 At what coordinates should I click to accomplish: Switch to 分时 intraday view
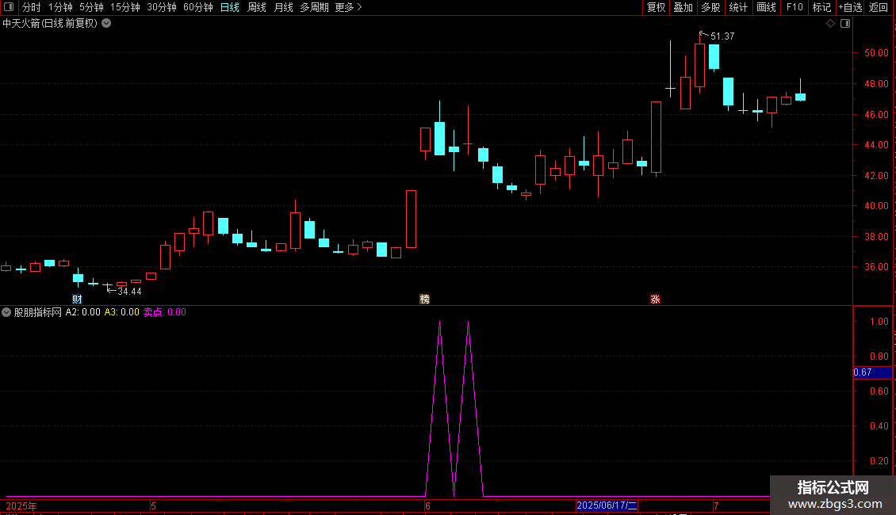click(x=32, y=7)
